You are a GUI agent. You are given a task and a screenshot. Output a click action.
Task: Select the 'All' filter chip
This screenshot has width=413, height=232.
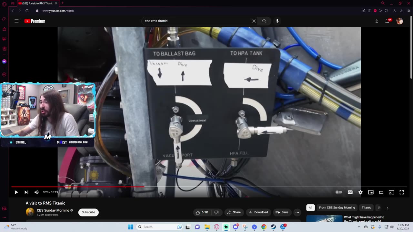[310, 208]
